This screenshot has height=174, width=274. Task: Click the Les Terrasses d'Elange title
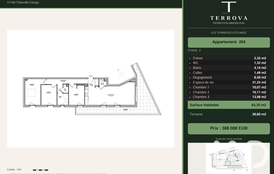pos(229,33)
